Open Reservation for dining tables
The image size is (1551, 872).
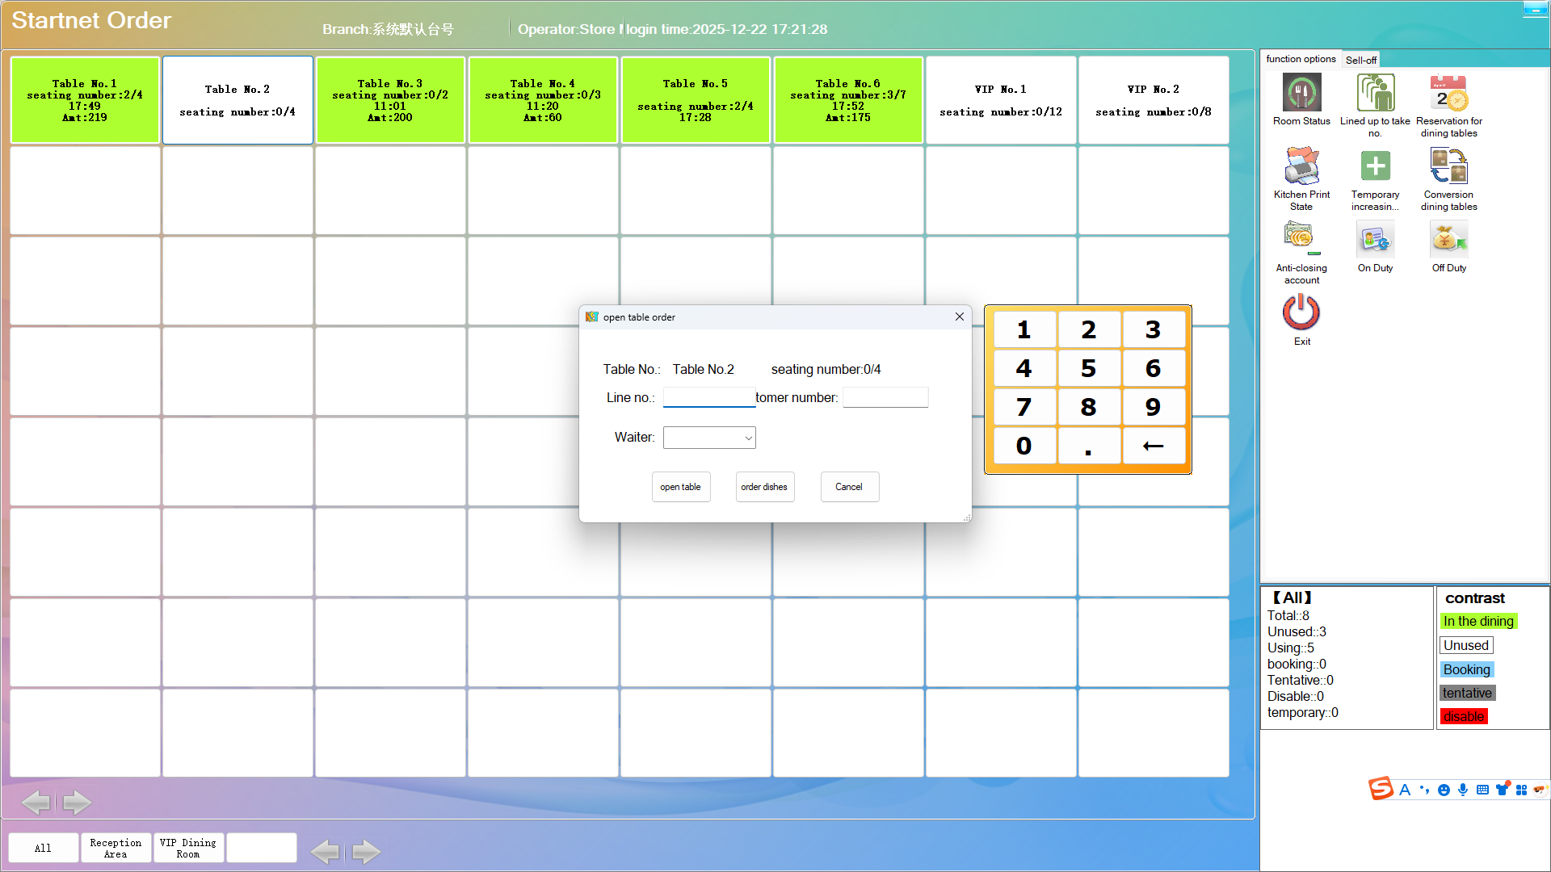click(1448, 94)
